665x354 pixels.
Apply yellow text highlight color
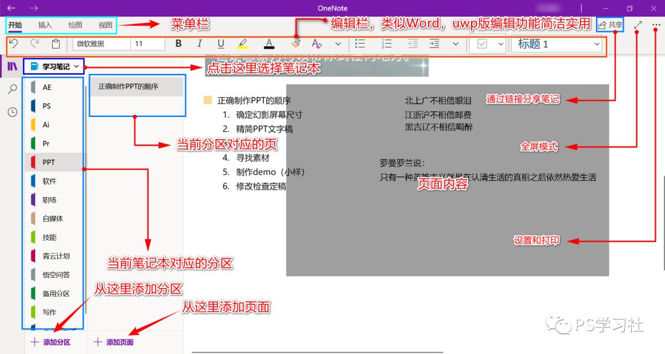[242, 44]
